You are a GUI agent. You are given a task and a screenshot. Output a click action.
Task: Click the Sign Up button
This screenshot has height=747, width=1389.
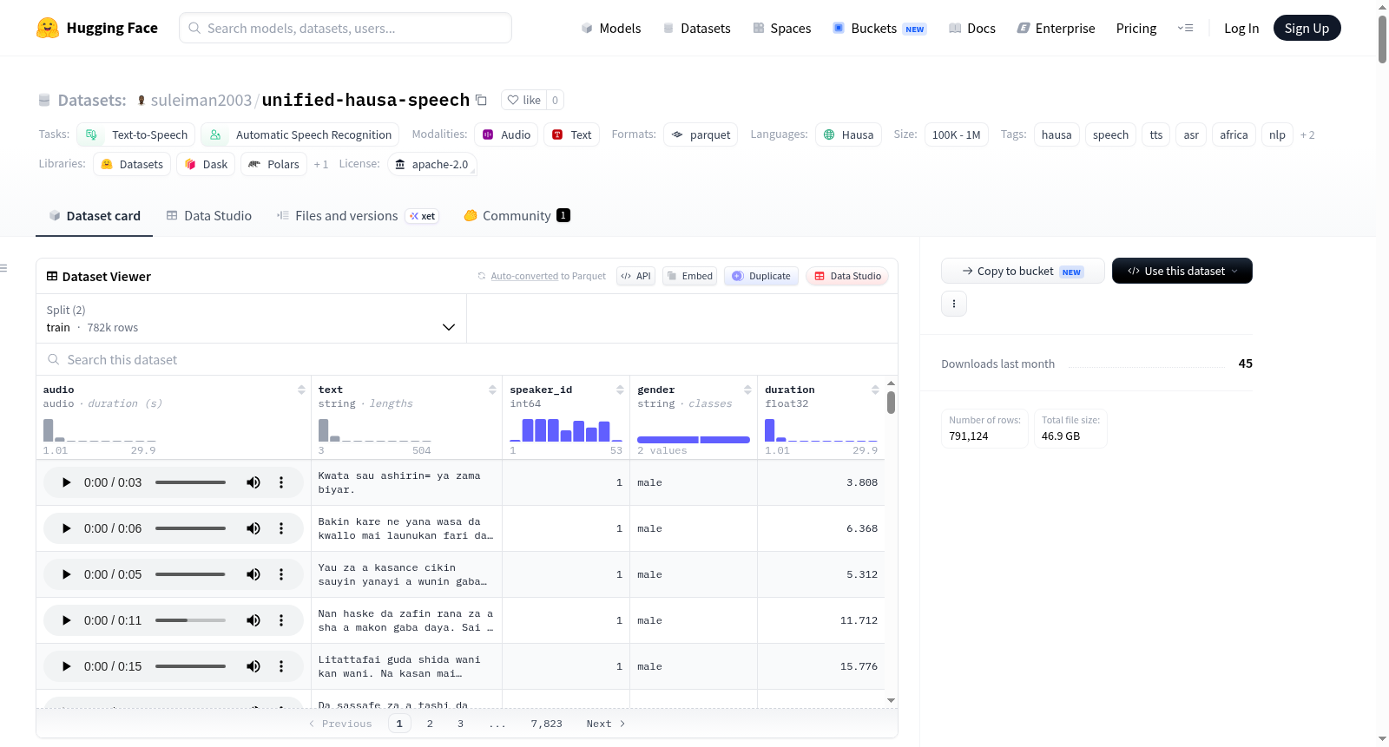pyautogui.click(x=1307, y=28)
